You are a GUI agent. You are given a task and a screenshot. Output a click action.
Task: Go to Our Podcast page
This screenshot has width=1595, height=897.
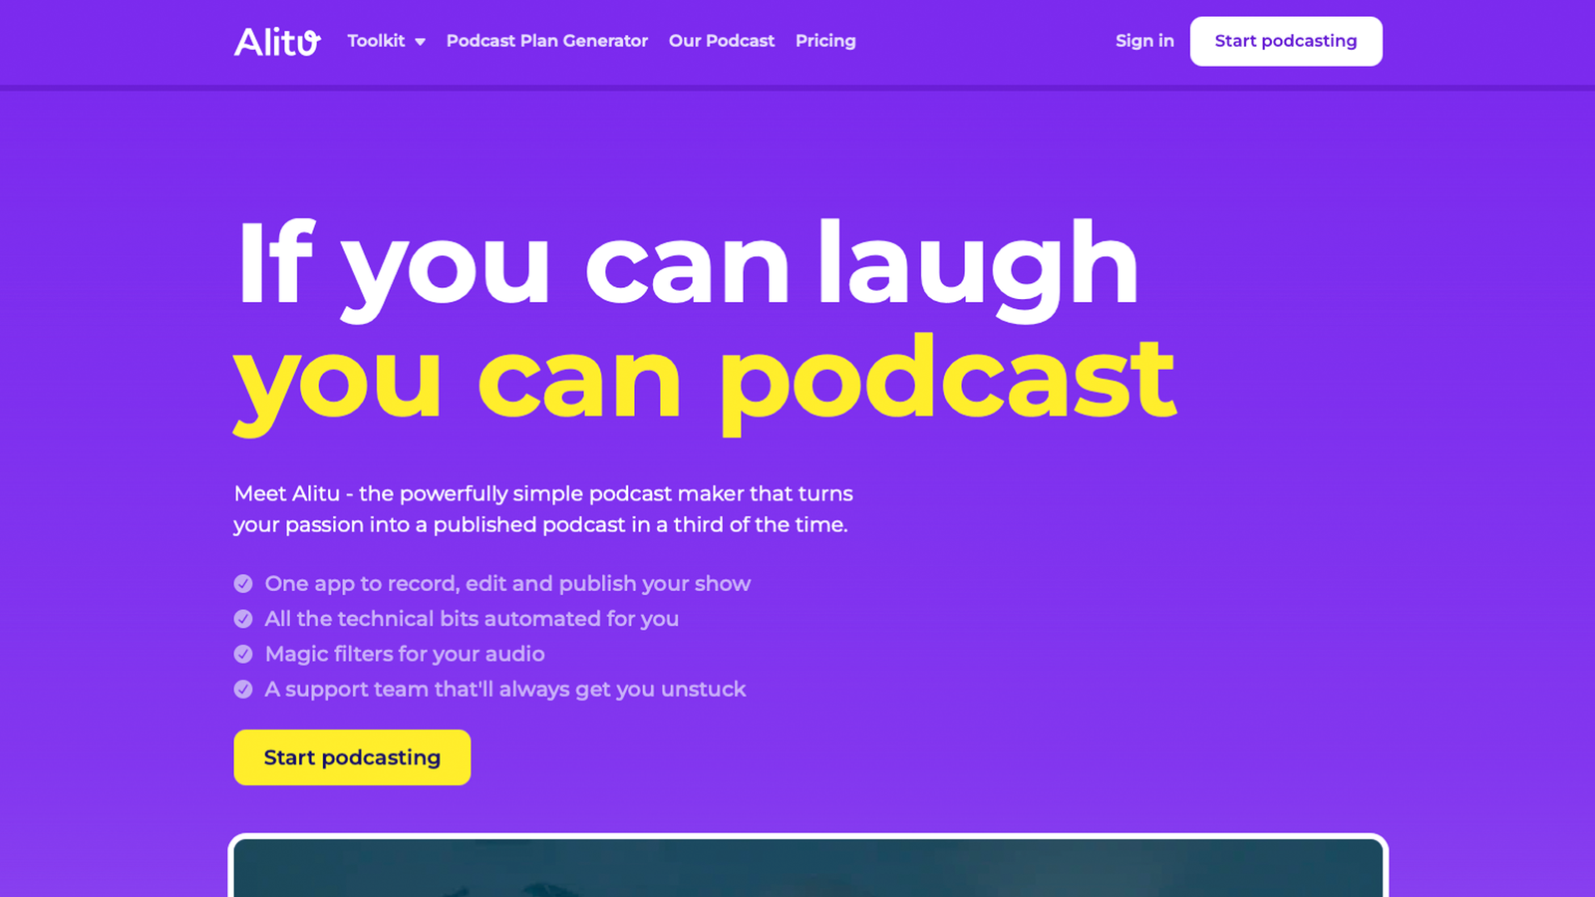coord(722,41)
